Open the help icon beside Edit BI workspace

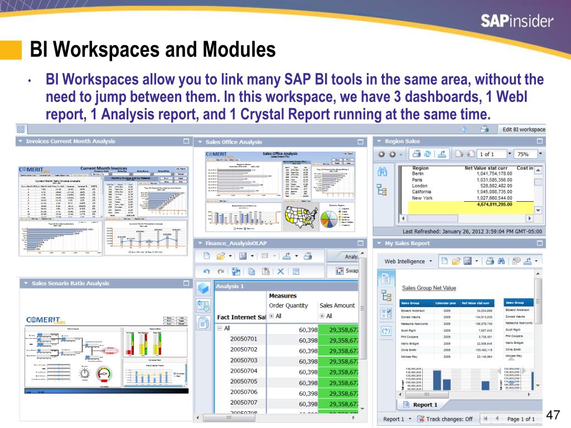tap(464, 129)
